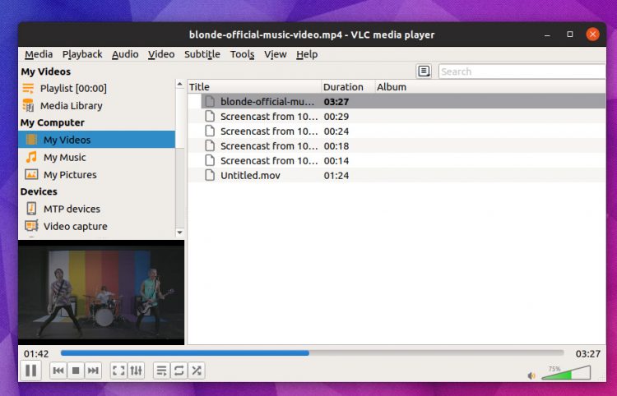Screen dimensions: 617x396
Task: Change the playlist view mode icon
Action: click(424, 71)
